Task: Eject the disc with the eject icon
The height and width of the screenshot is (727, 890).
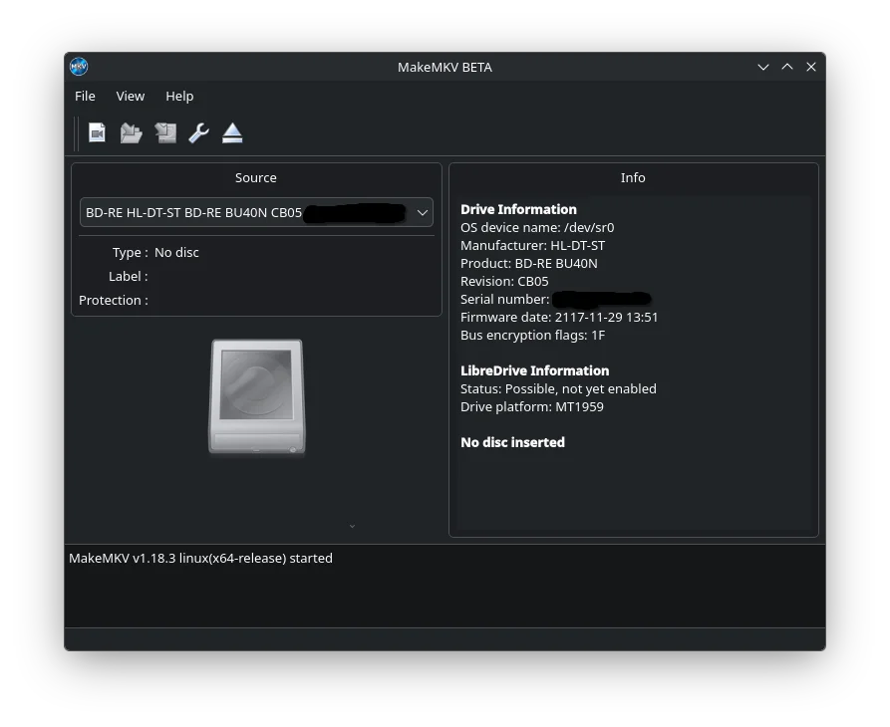Action: (232, 133)
